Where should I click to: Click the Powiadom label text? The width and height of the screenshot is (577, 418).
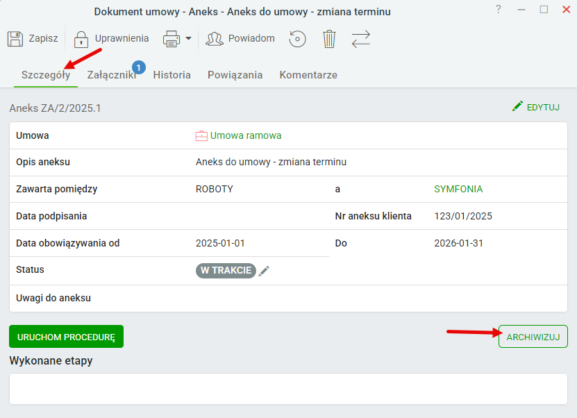(x=252, y=38)
